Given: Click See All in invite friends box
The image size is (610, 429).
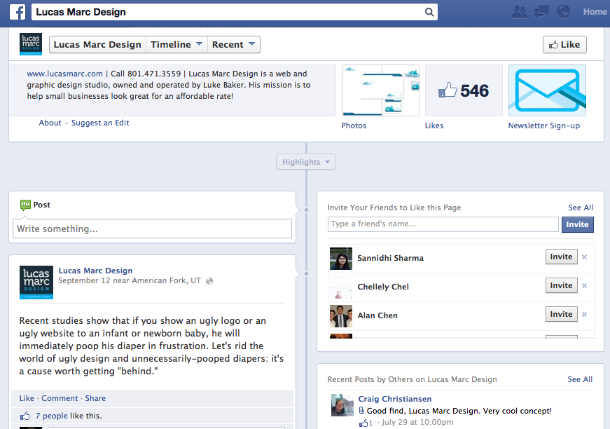Looking at the screenshot, I should point(581,207).
